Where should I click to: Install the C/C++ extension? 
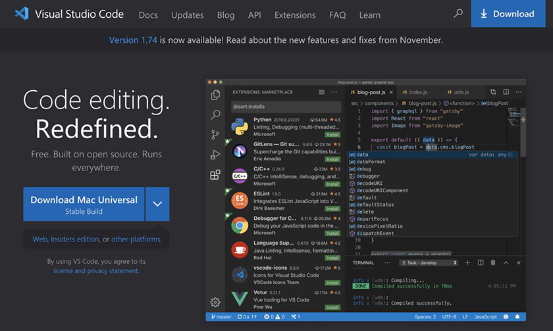(x=332, y=184)
